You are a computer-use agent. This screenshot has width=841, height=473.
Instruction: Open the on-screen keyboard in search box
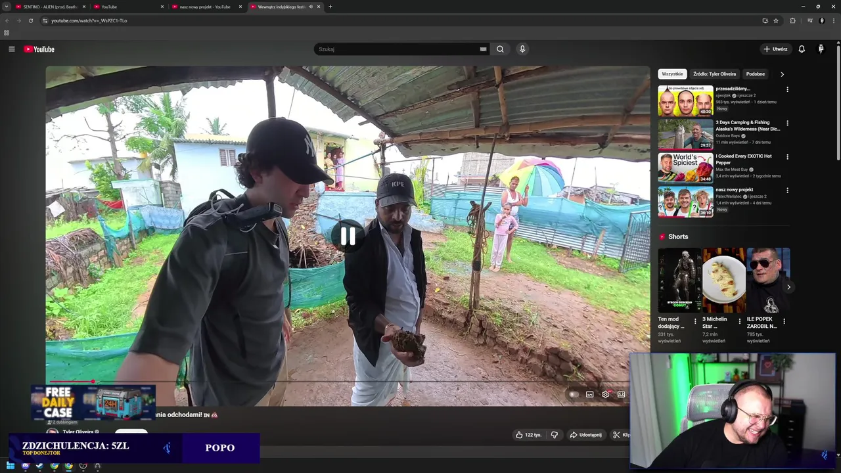tap(483, 49)
